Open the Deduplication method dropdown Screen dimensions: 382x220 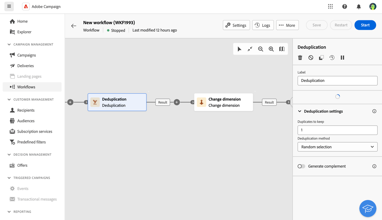[337, 147]
